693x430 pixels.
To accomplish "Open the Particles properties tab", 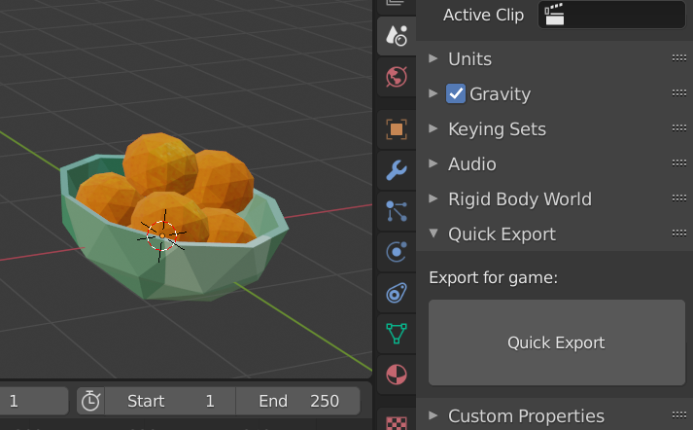I will coord(397,211).
